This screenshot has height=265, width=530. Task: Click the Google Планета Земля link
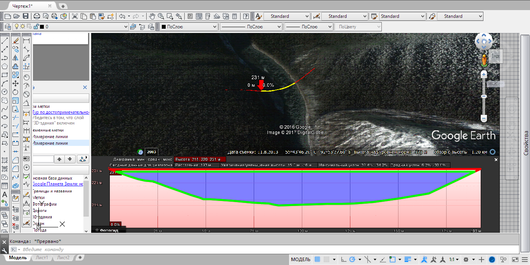click(x=58, y=184)
